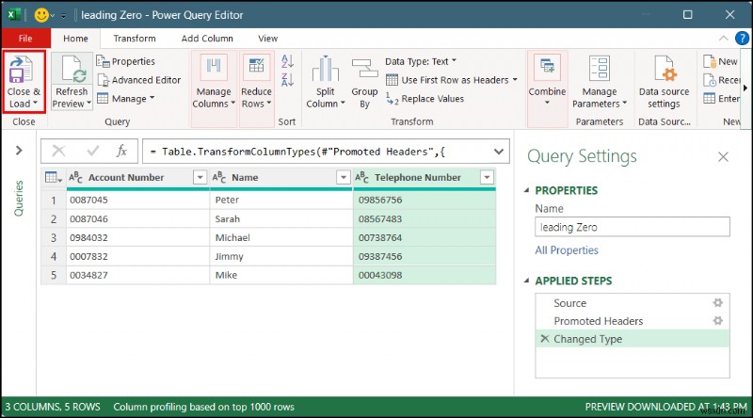Open Recent Sources
This screenshot has width=753, height=418.
click(722, 80)
